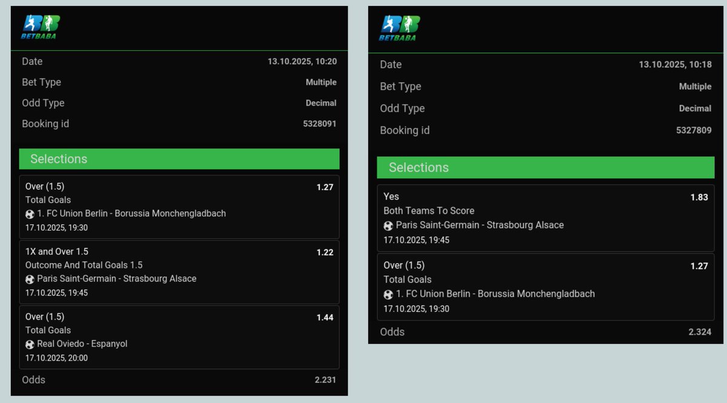Click the BetBaba logo on right slip
The height and width of the screenshot is (403, 727).
tap(400, 28)
